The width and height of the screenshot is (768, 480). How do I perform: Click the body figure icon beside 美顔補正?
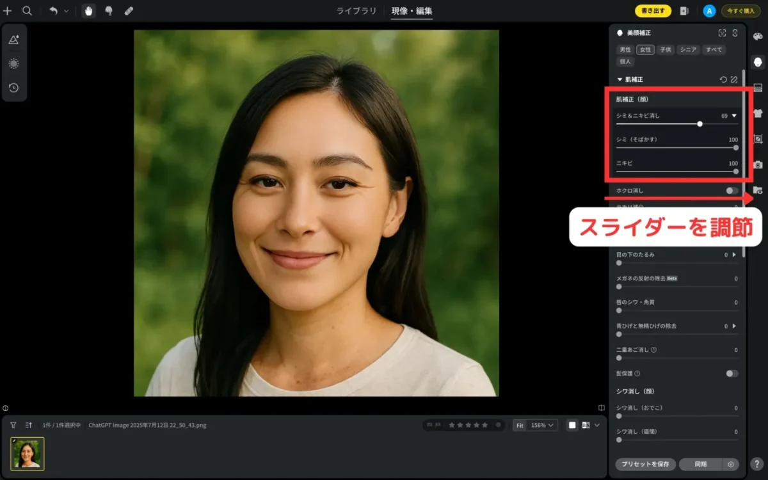(x=735, y=33)
